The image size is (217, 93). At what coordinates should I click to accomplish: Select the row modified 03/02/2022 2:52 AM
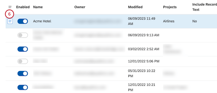[111, 49]
